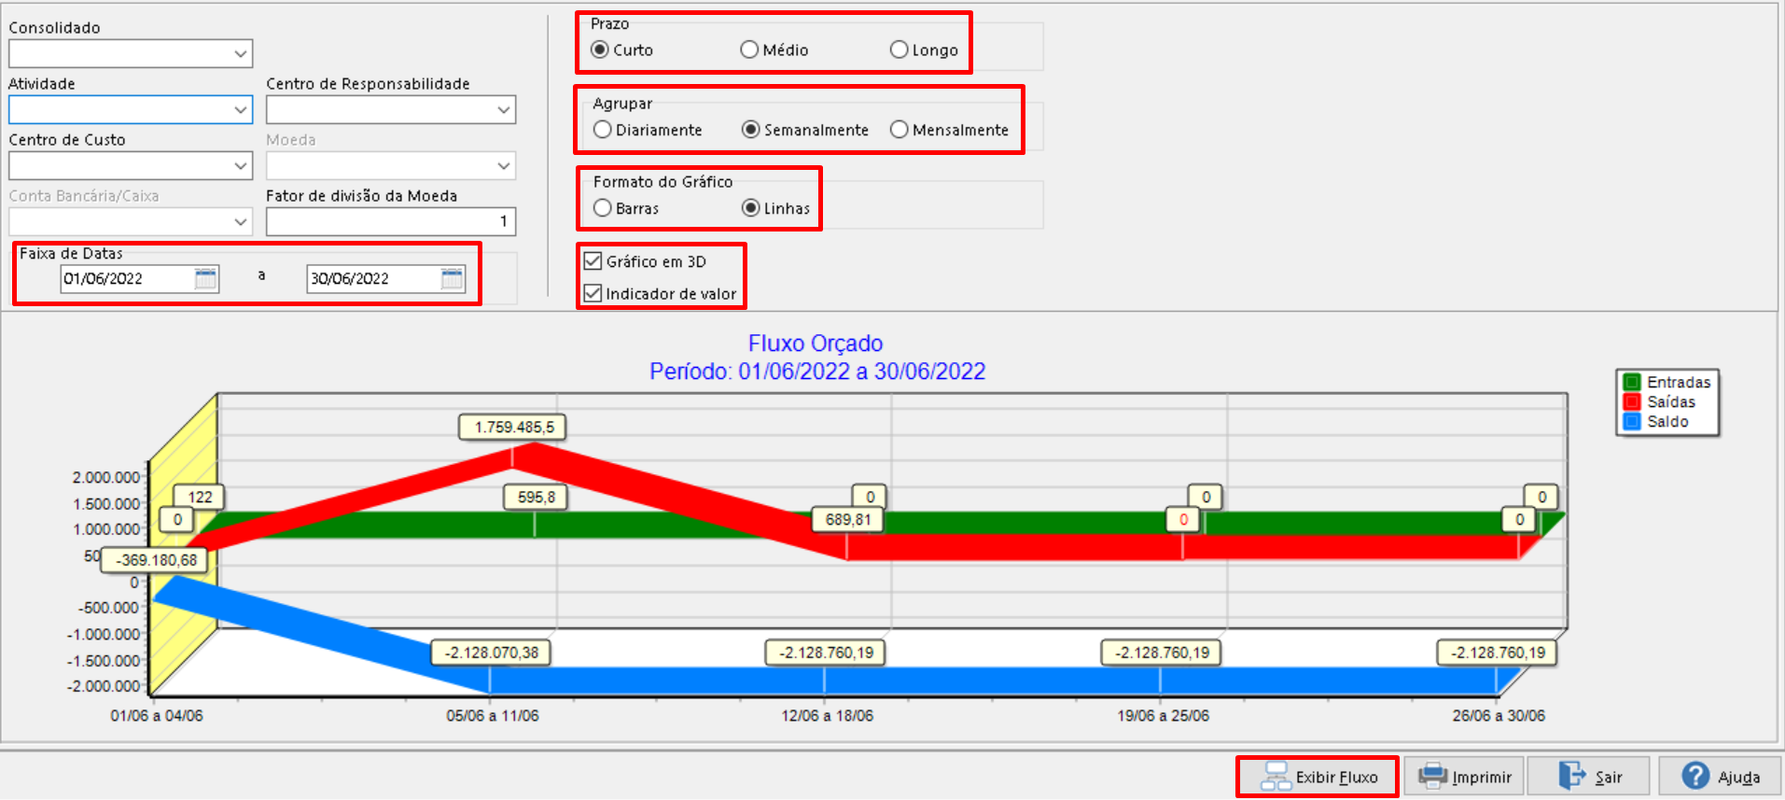1785x800 pixels.
Task: Expand the Centro de Custo dropdown
Action: tap(241, 166)
